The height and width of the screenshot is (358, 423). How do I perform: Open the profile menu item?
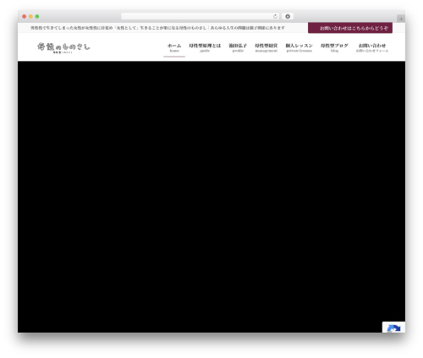click(238, 47)
